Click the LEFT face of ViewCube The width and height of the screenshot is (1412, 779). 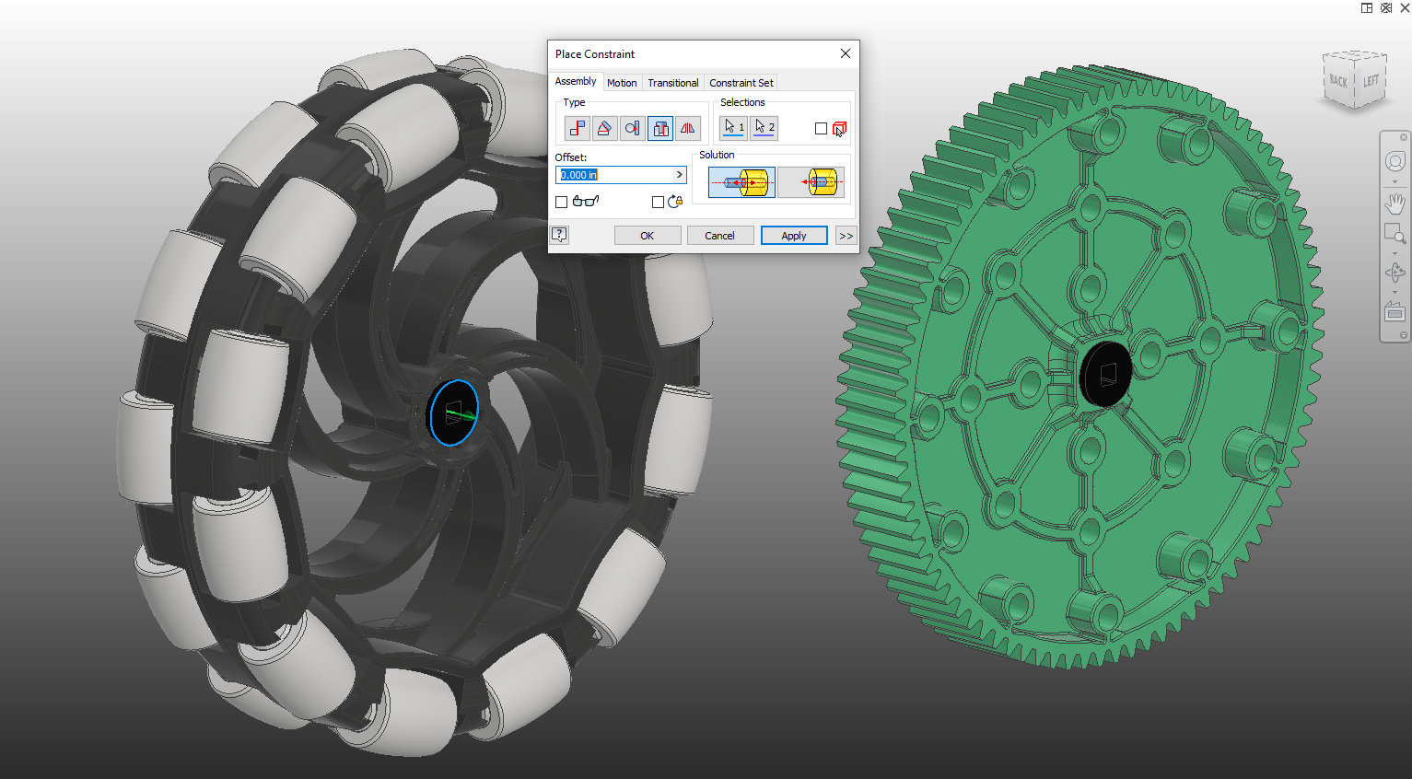point(1371,80)
